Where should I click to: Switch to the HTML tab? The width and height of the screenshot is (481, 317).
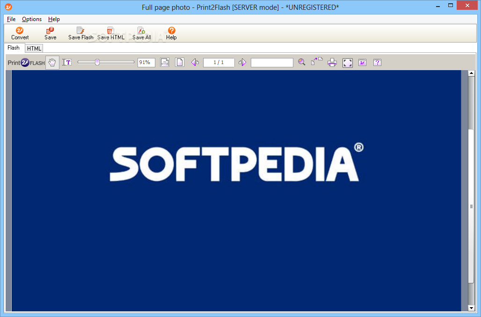tap(34, 49)
